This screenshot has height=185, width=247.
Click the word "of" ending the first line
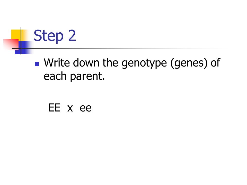(x=215, y=63)
